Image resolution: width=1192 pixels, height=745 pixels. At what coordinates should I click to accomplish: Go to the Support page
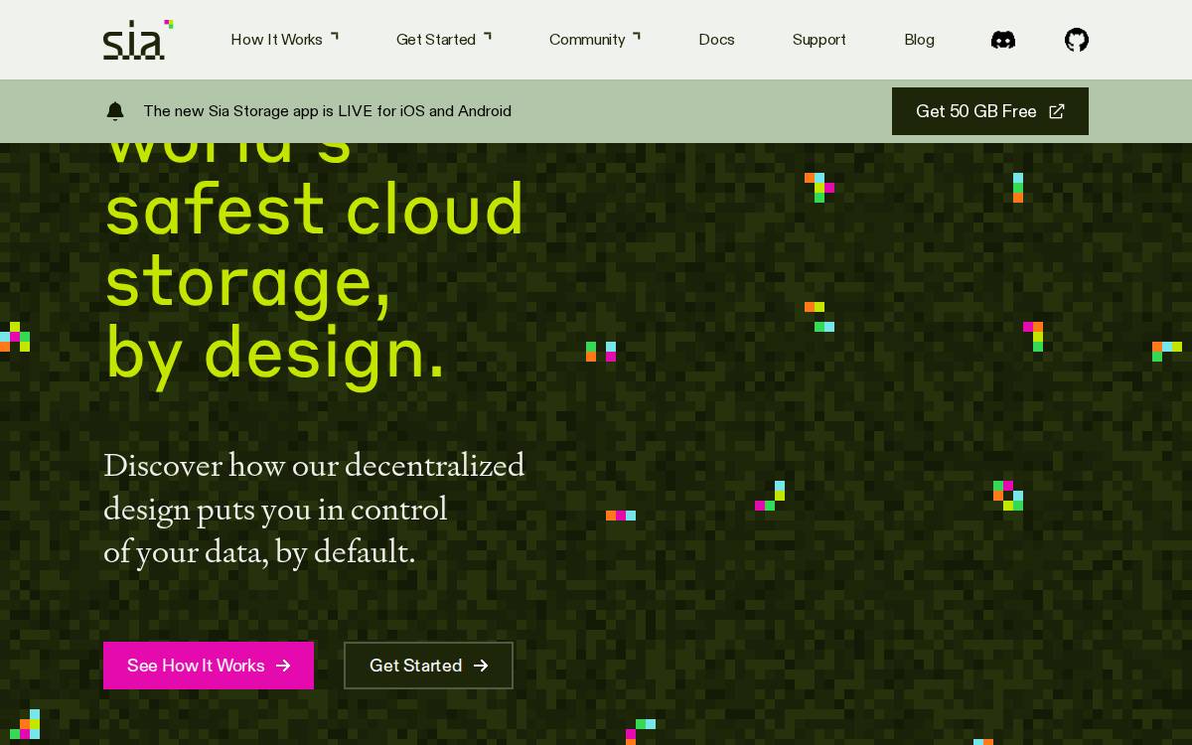coord(819,40)
